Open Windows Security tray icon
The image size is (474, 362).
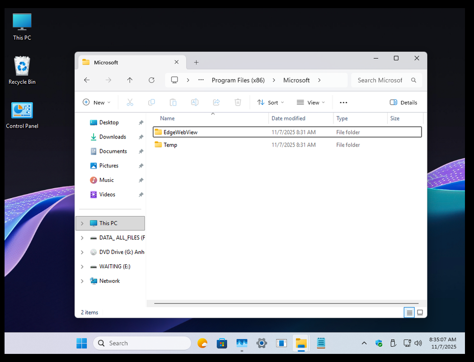tap(379, 343)
